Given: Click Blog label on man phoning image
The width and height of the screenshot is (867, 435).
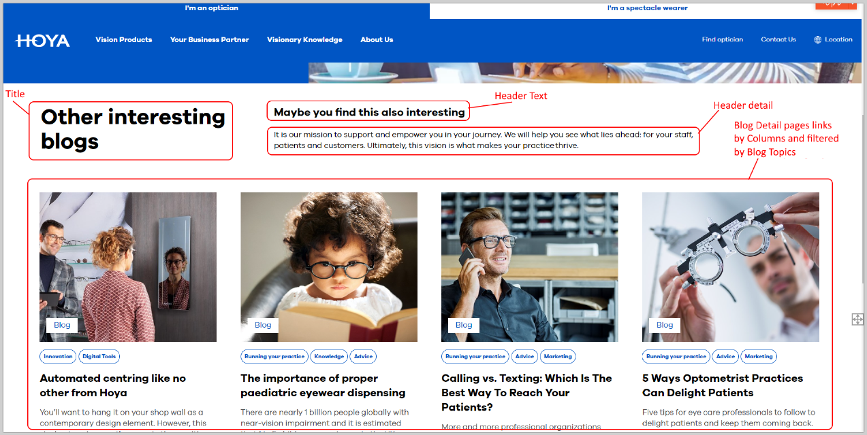Looking at the screenshot, I should coord(463,325).
